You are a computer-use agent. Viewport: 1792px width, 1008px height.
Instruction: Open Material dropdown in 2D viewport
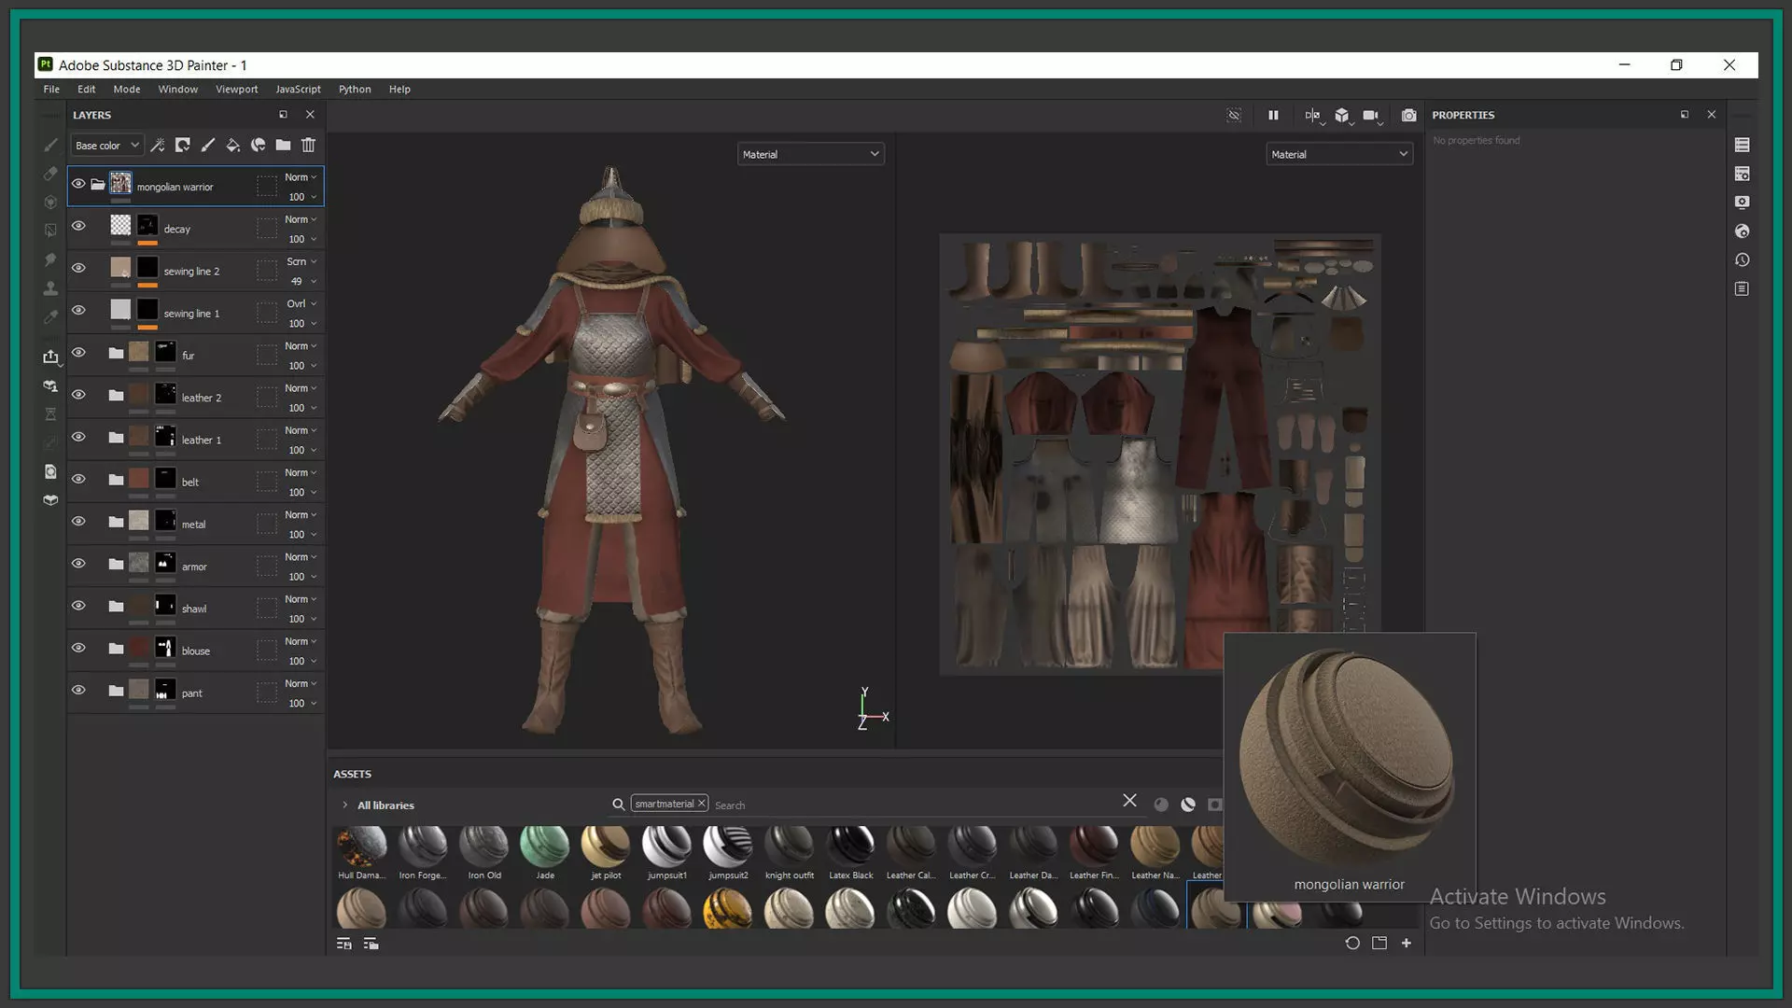coord(1338,154)
